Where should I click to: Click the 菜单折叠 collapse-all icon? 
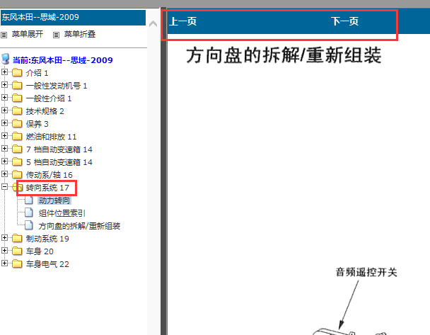coord(56,35)
